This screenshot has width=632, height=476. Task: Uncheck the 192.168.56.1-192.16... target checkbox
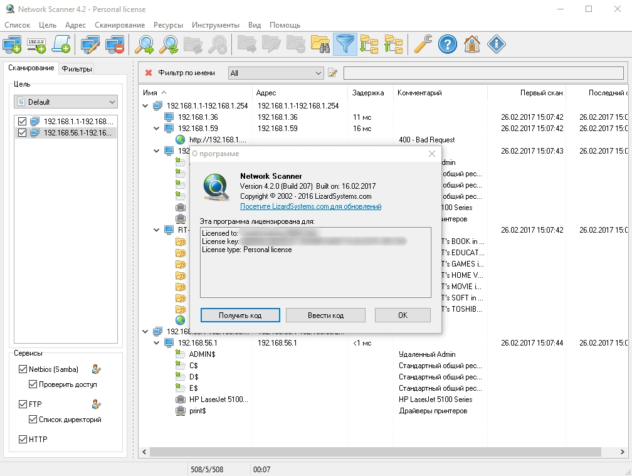pos(22,132)
